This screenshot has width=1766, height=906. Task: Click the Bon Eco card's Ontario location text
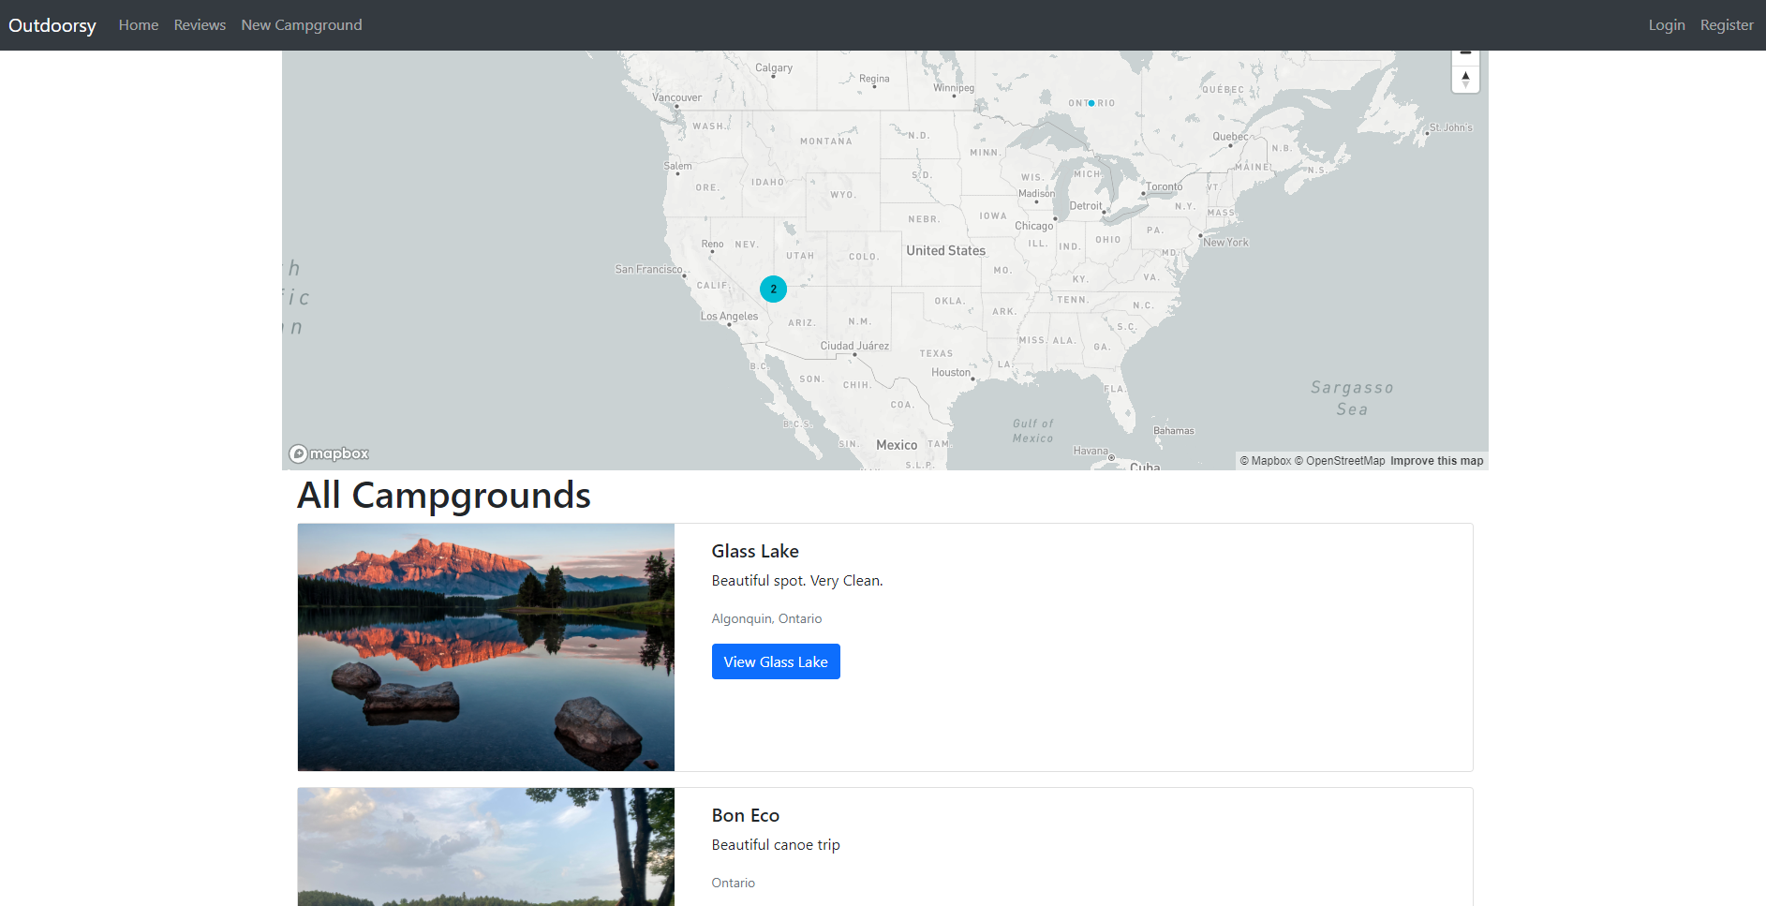pyautogui.click(x=734, y=883)
